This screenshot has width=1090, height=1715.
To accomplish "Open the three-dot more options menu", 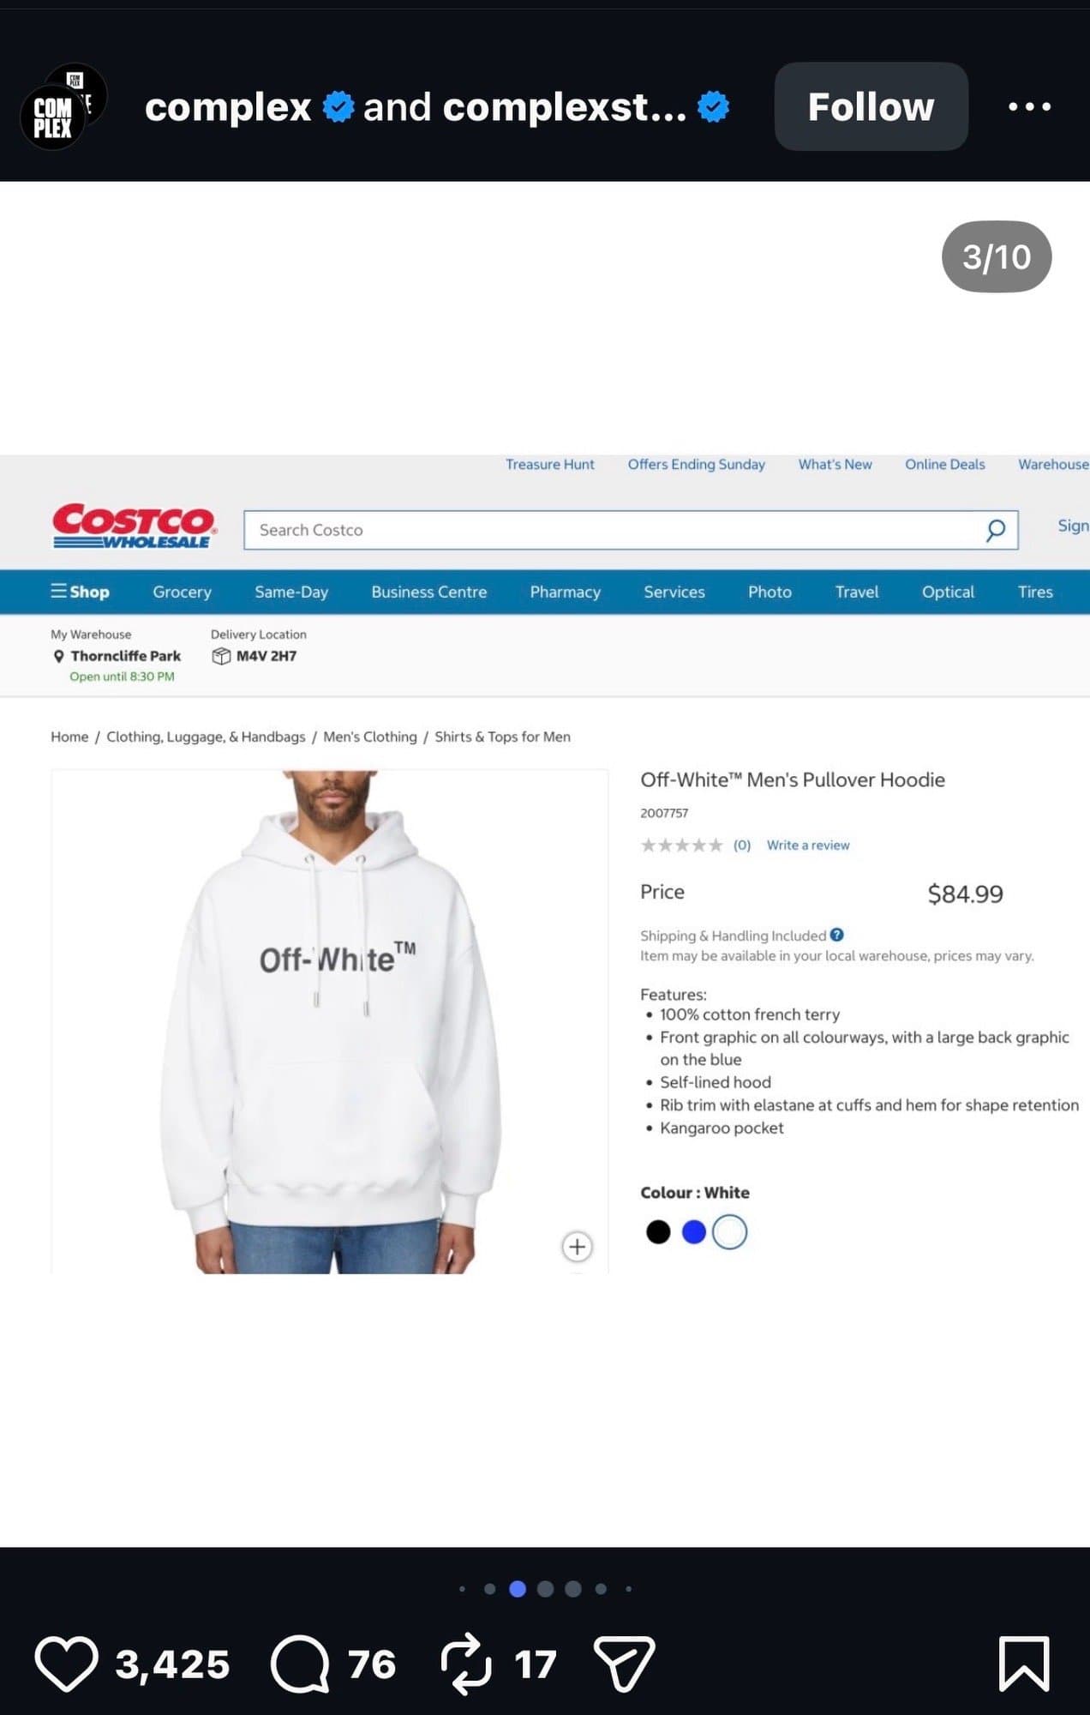I will [1029, 106].
